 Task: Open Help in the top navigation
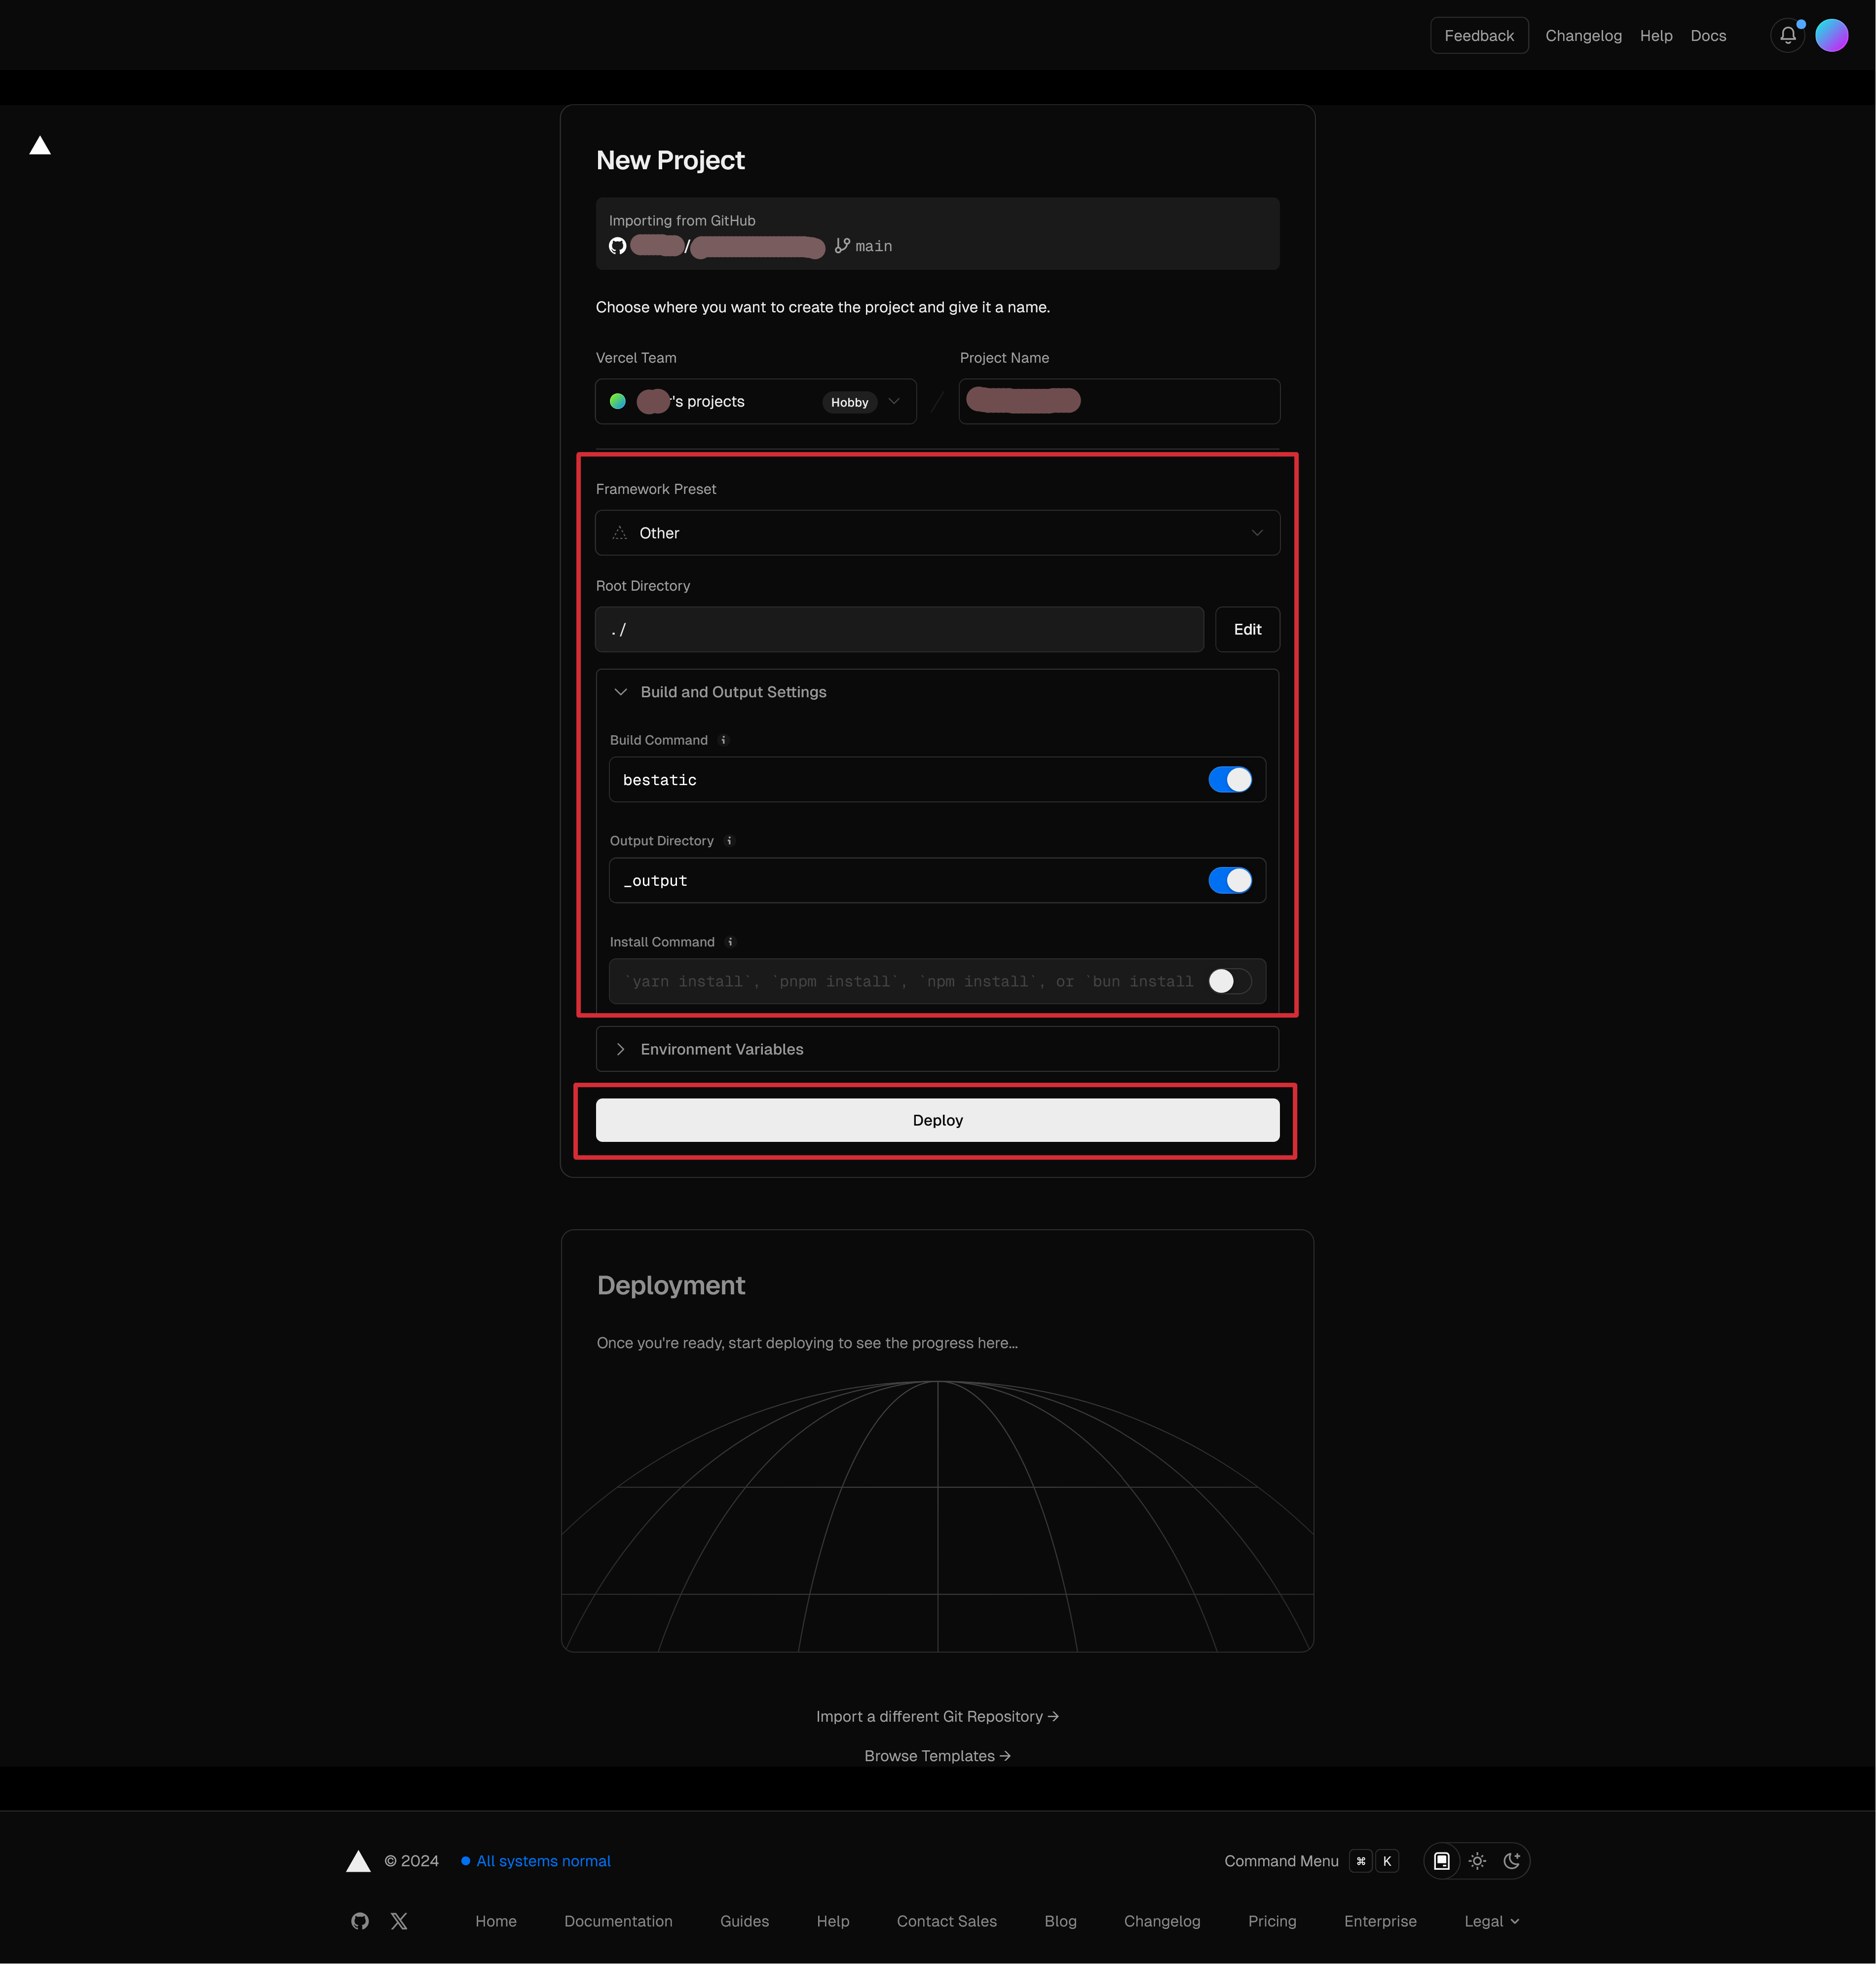click(x=1656, y=36)
